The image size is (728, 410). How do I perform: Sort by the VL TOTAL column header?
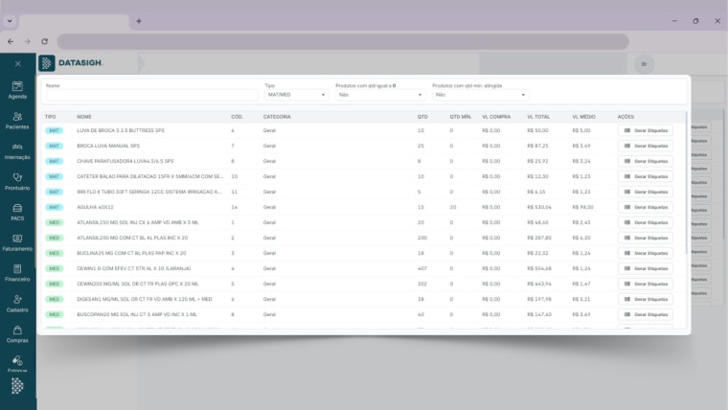[x=538, y=117]
